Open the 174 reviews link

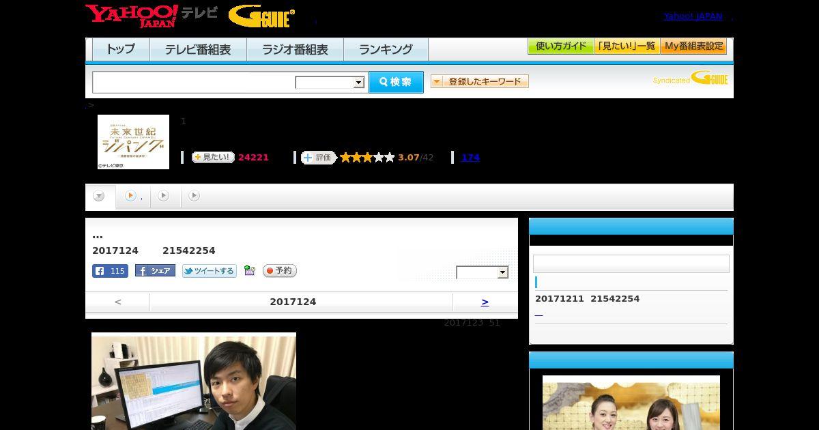pyautogui.click(x=470, y=157)
